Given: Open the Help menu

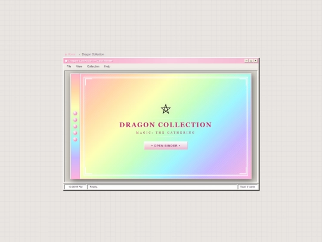Looking at the screenshot, I should 107,66.
